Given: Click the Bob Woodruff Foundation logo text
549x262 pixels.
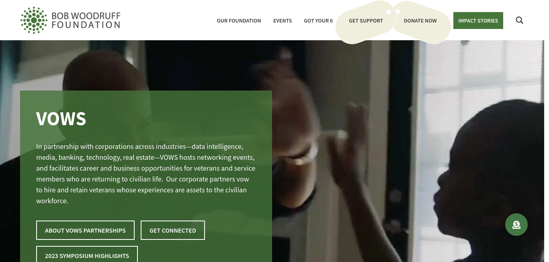Looking at the screenshot, I should point(86,20).
